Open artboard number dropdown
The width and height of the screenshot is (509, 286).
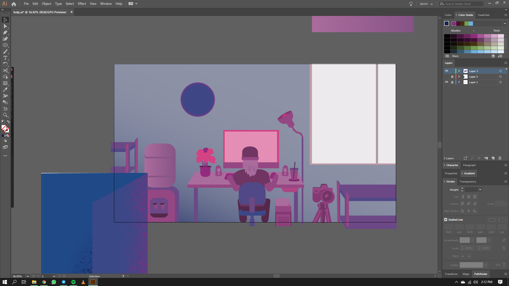point(54,276)
